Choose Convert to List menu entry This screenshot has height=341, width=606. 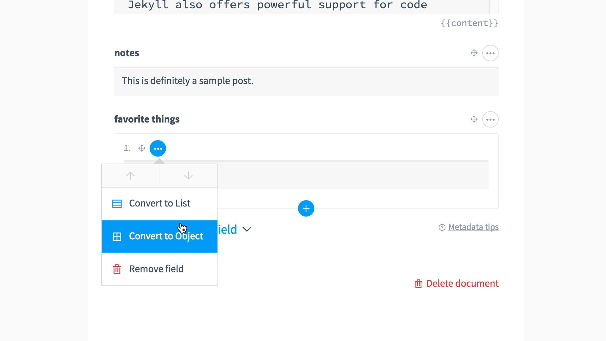click(160, 204)
